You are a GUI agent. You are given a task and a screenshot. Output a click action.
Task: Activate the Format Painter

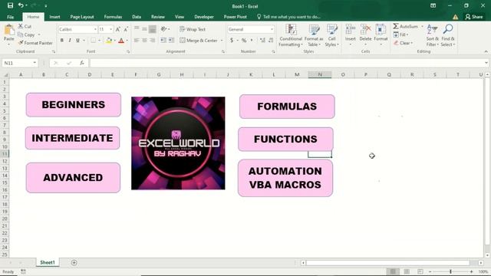tap(35, 43)
